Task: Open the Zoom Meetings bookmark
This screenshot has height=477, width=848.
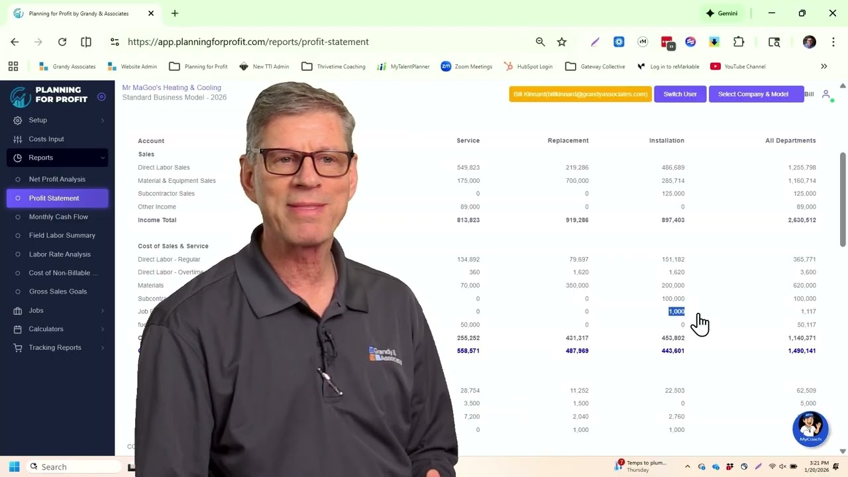Action: [x=466, y=66]
